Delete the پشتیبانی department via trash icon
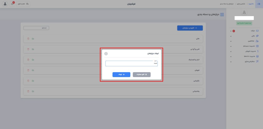This screenshot has height=129, width=263. (x=28, y=91)
